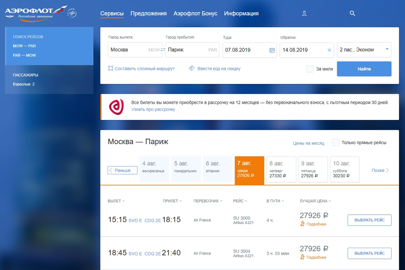Open Узнать про рассрочку link
The width and height of the screenshot is (405, 270).
(153, 109)
